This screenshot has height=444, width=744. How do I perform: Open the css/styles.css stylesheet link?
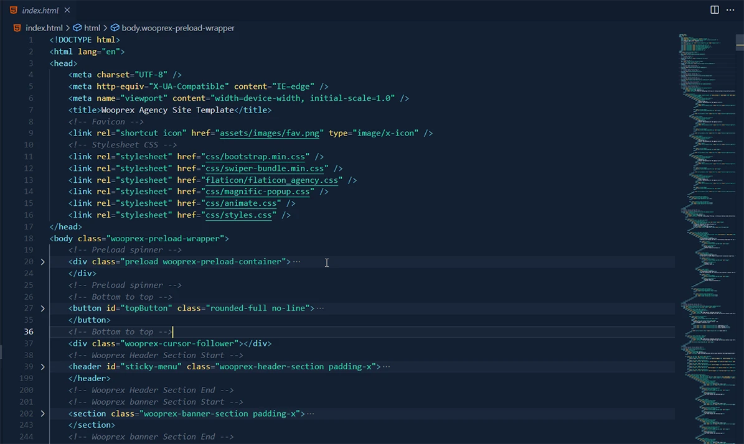(238, 215)
